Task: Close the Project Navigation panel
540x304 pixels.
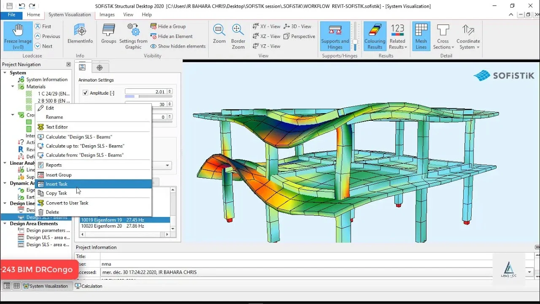Action: (69, 65)
